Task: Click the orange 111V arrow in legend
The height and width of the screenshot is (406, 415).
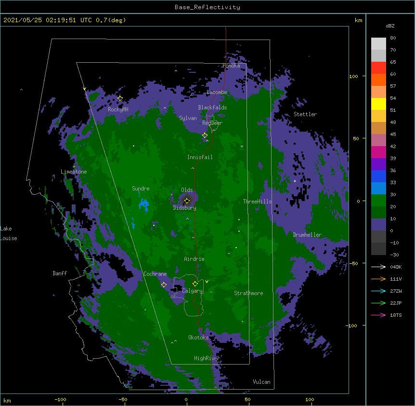Action: [x=378, y=279]
